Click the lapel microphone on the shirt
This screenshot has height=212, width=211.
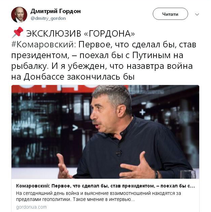coord(119,153)
